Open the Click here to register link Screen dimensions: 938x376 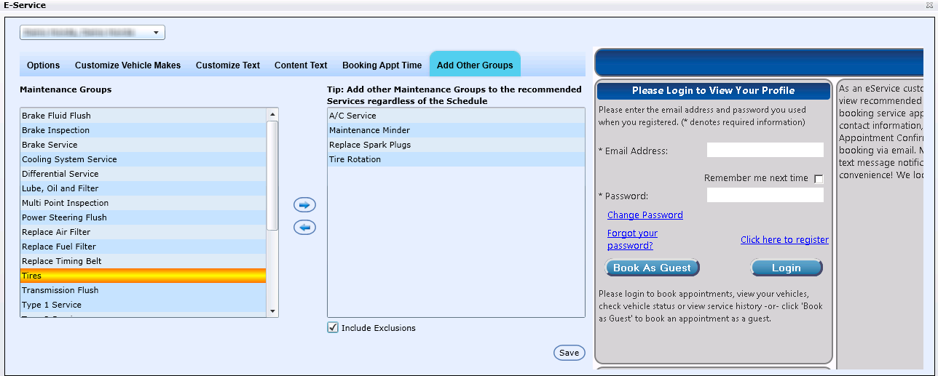tap(784, 240)
